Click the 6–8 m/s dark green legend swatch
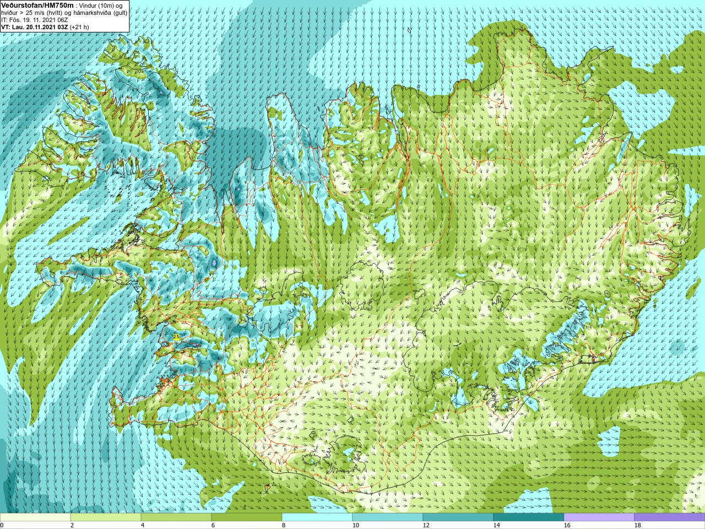 tap(247, 517)
